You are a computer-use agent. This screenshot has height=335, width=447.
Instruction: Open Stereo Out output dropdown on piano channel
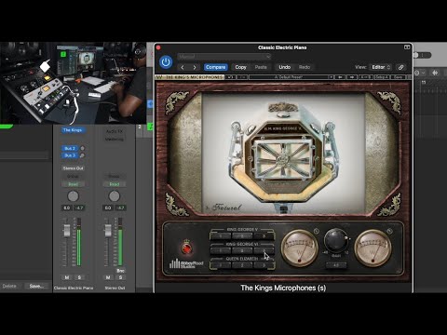pos(73,168)
